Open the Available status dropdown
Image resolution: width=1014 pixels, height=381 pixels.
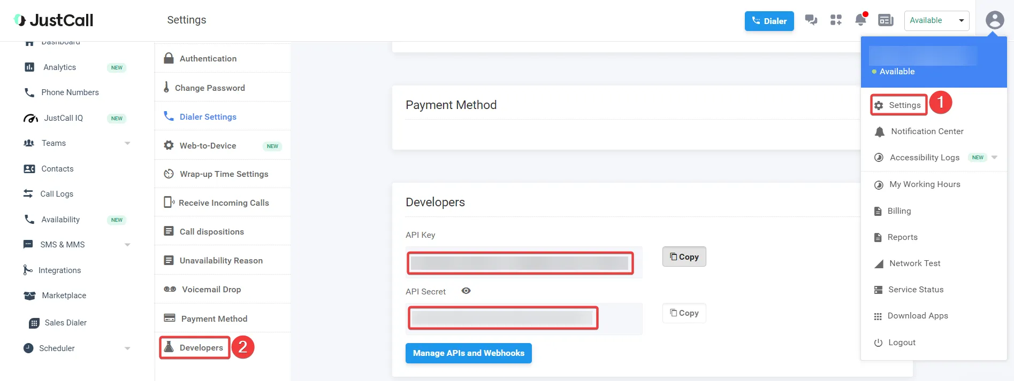[936, 21]
